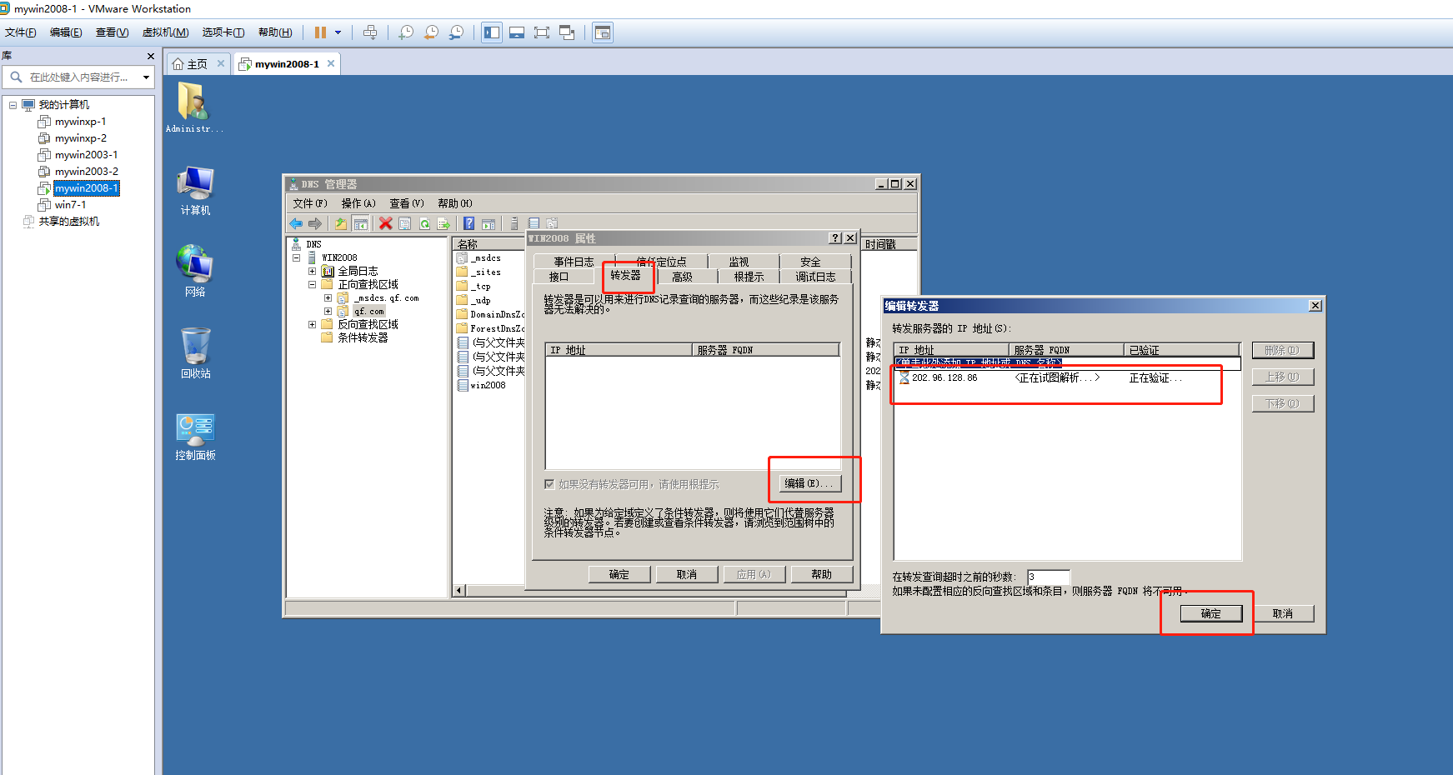This screenshot has width=1453, height=775.
Task: Open the 虚拟机(M) menu in VMware
Action: point(165,32)
